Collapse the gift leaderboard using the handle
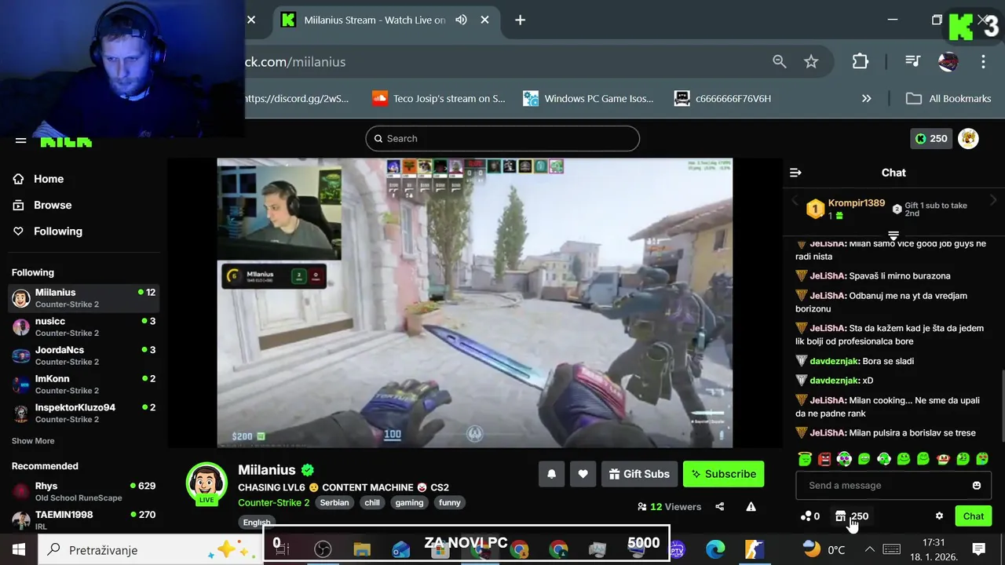The width and height of the screenshot is (1005, 565). pyautogui.click(x=893, y=235)
